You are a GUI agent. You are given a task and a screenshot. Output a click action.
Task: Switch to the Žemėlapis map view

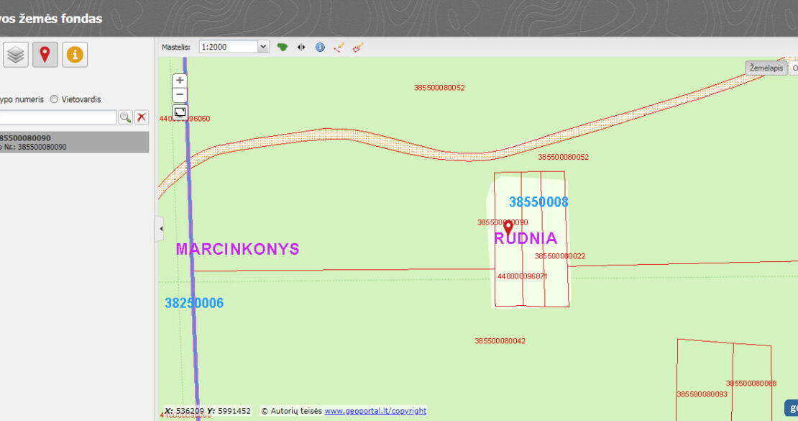pos(766,68)
